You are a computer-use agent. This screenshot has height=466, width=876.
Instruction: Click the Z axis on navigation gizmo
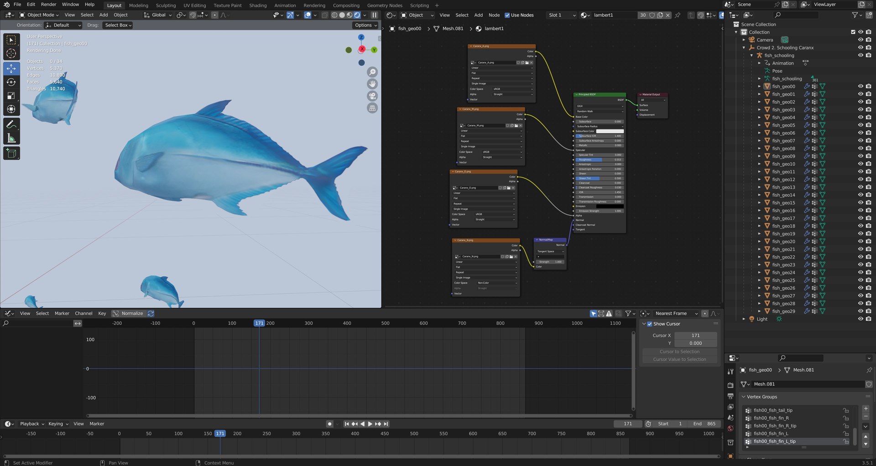[x=361, y=37]
